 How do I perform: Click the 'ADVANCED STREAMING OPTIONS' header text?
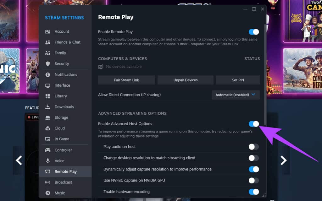pos(132,113)
